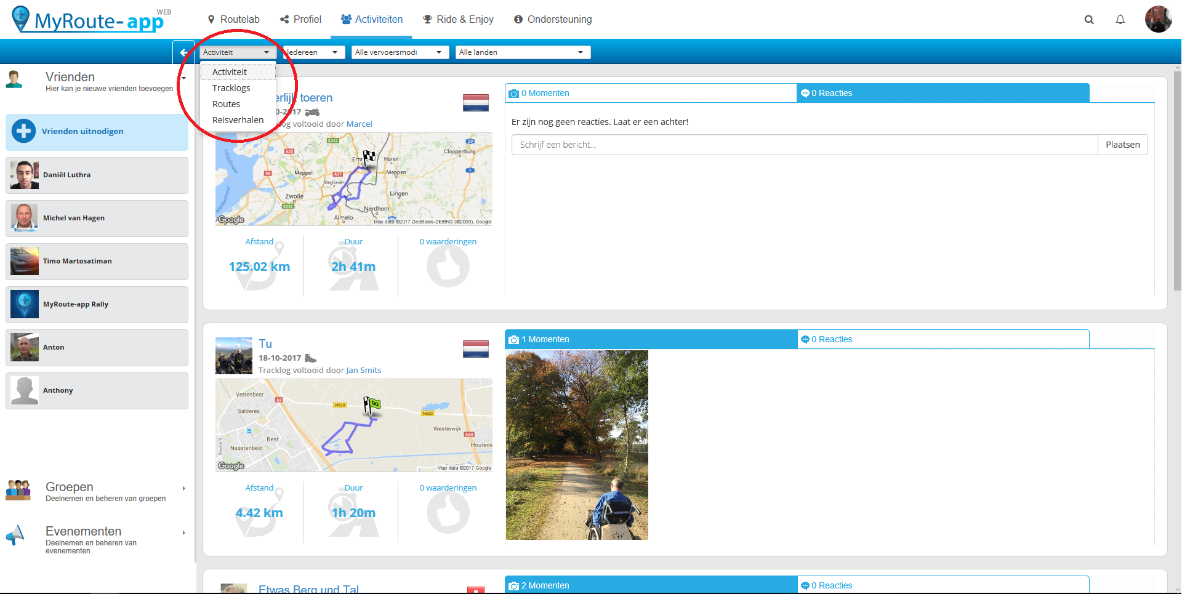Click Timo Martosatiman's avatar
Viewport: 1182px width, 594px height.
click(x=25, y=261)
